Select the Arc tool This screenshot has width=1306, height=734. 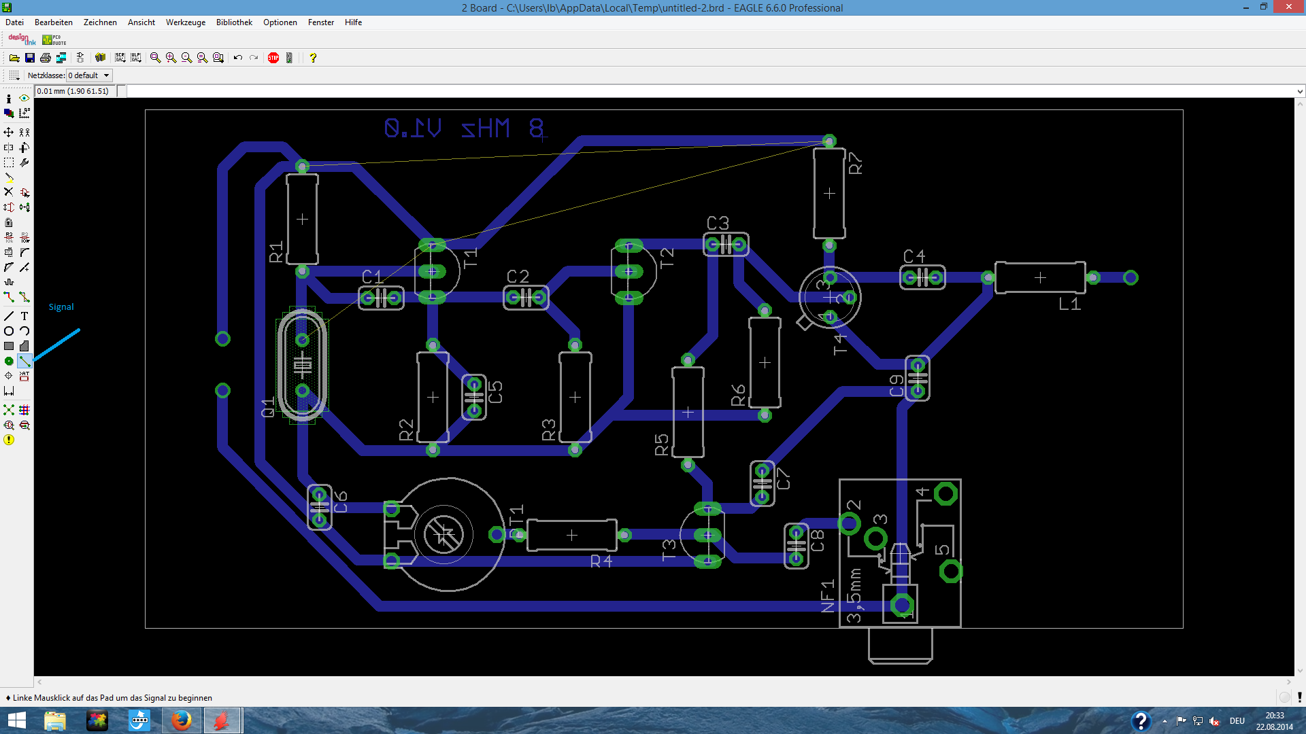tap(24, 331)
